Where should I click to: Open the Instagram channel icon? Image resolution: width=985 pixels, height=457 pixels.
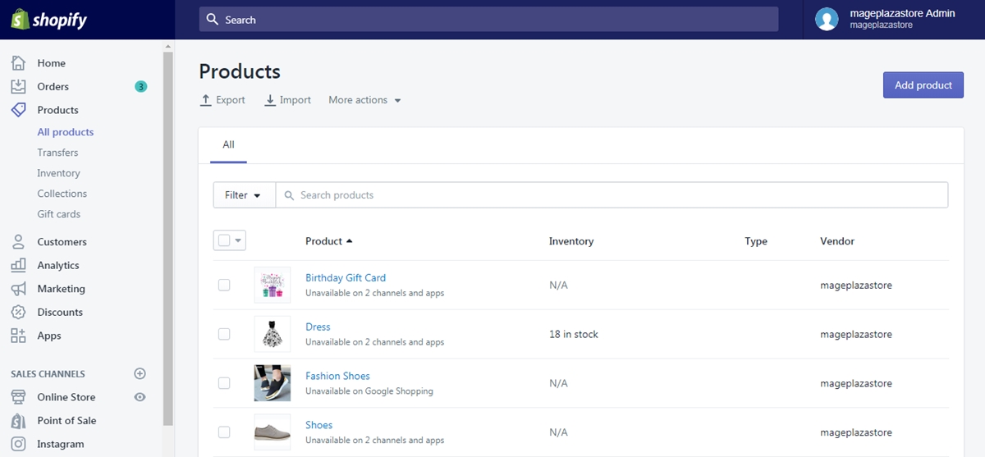click(x=18, y=444)
